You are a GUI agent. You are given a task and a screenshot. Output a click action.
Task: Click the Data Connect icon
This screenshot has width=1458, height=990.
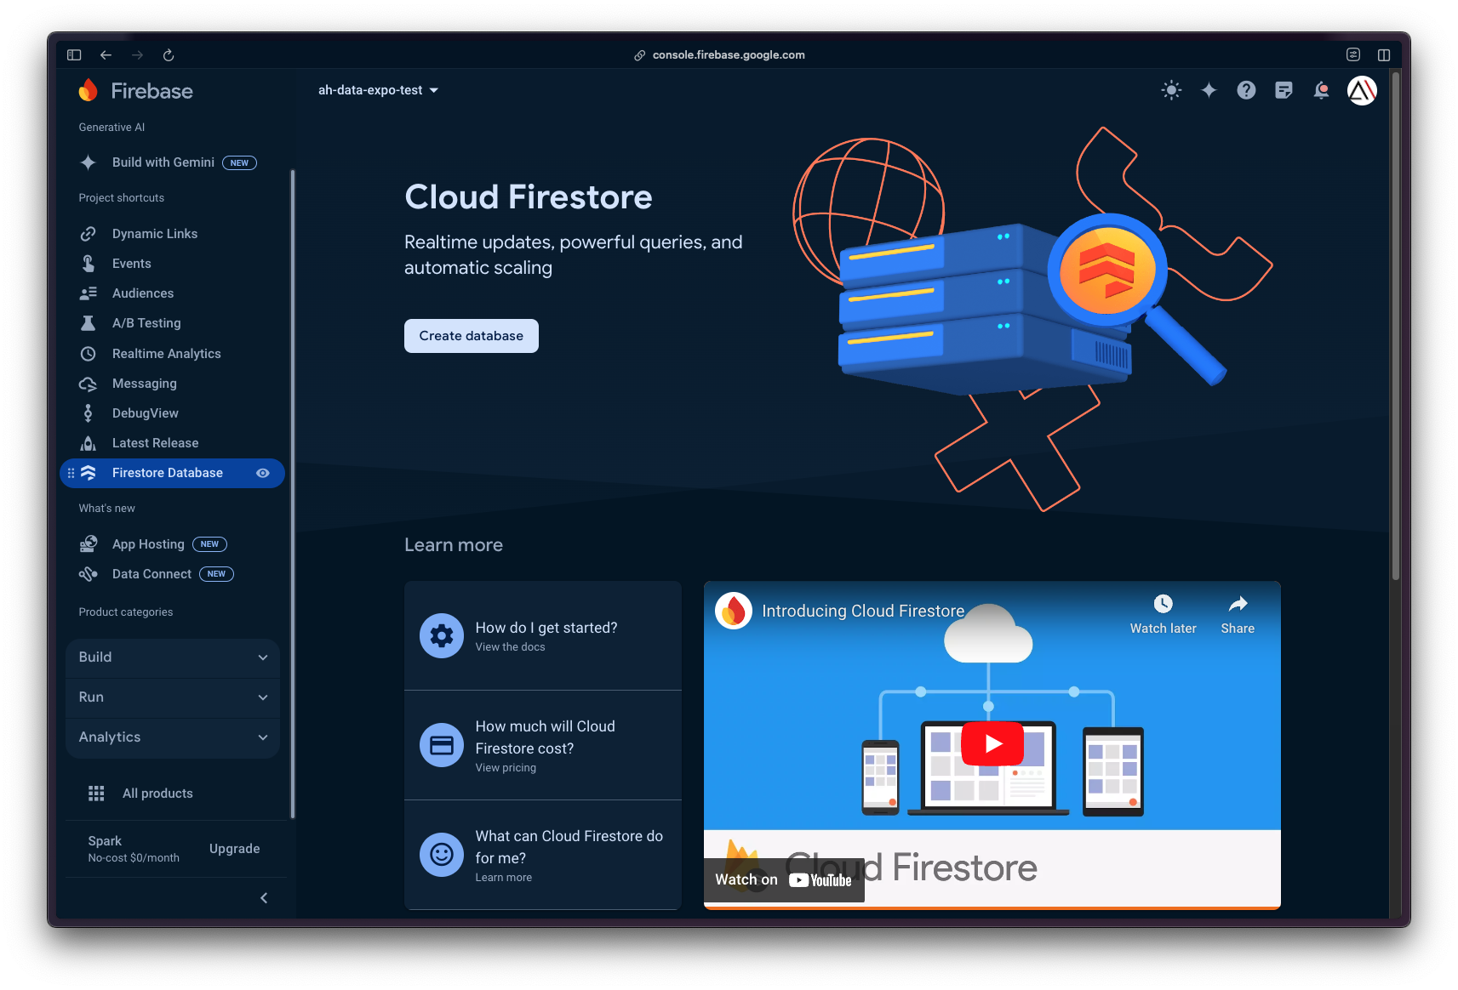coord(88,574)
